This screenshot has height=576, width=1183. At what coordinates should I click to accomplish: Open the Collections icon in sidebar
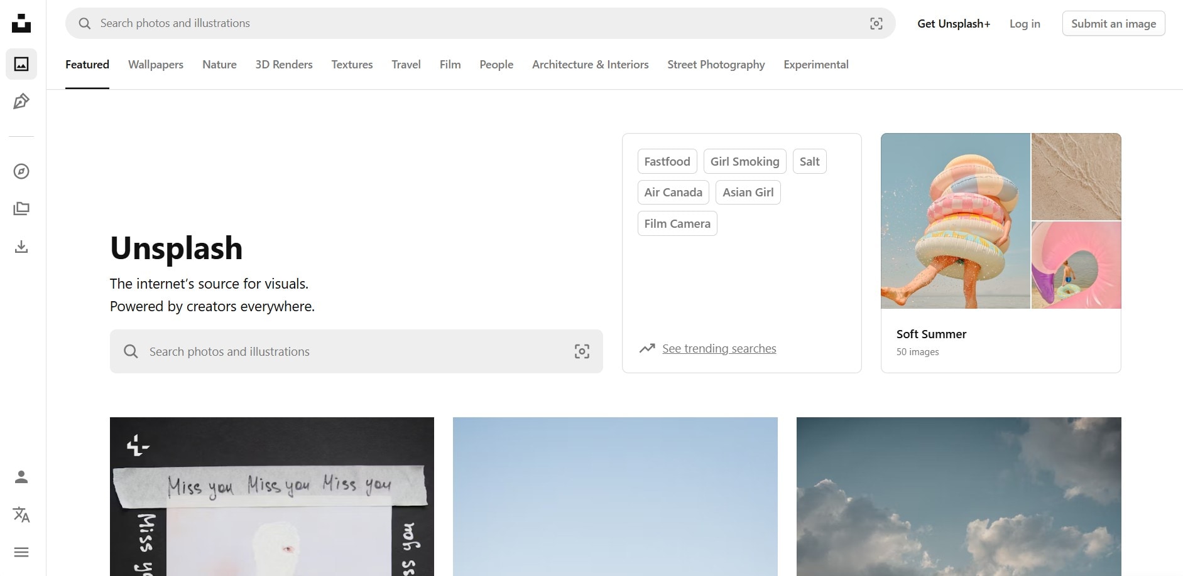[21, 208]
